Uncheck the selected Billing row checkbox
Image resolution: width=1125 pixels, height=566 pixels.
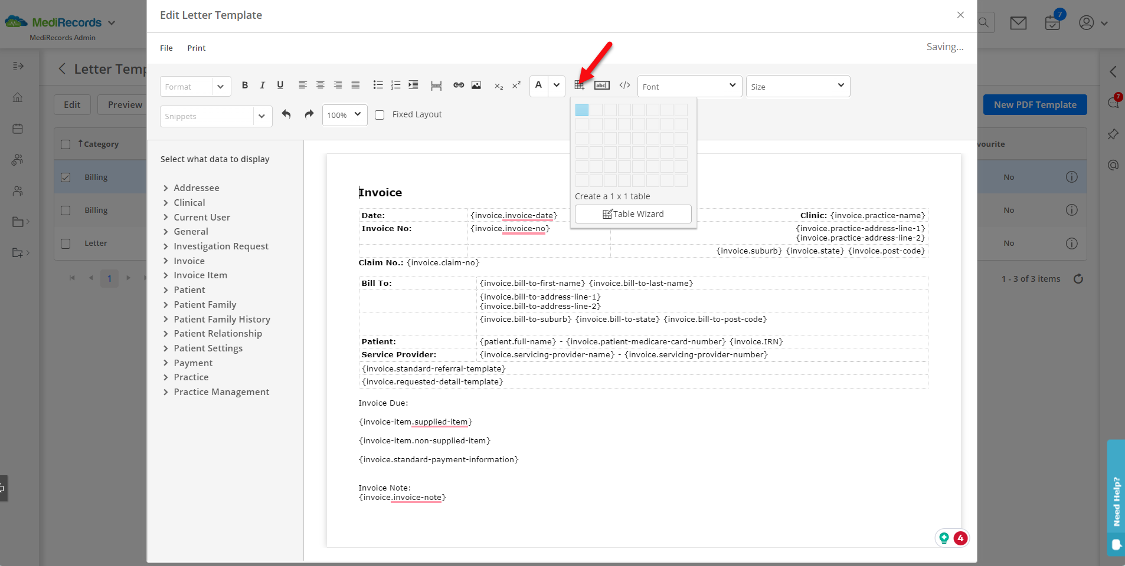point(65,177)
